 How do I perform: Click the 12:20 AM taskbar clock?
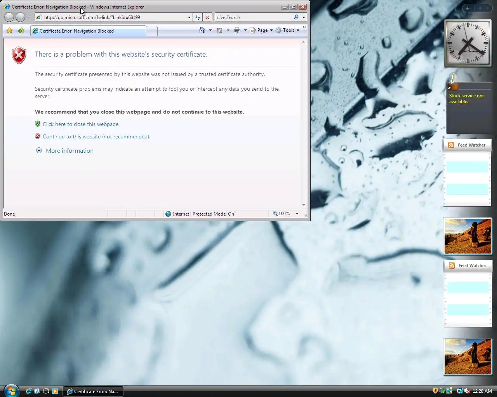click(482, 391)
